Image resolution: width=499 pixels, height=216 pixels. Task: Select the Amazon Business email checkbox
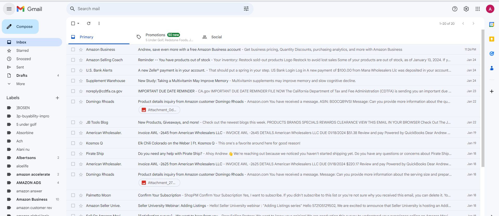click(x=73, y=49)
